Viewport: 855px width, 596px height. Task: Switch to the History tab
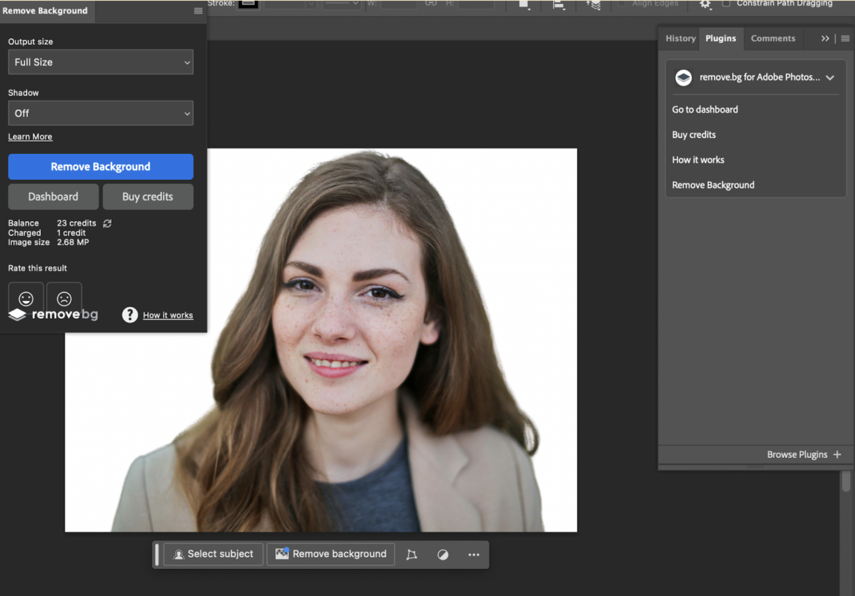(680, 38)
